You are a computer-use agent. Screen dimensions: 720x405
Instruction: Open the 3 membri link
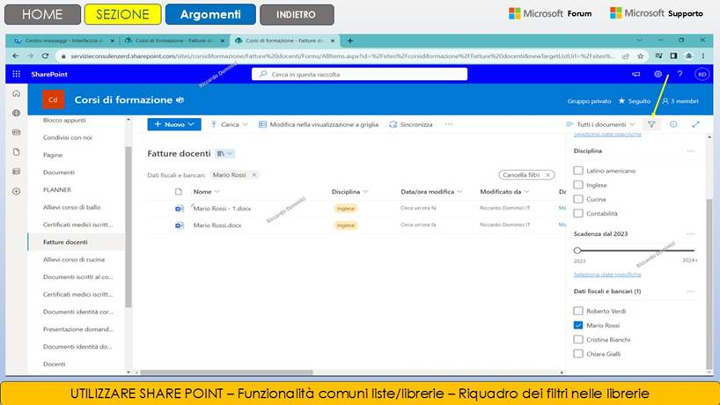pyautogui.click(x=680, y=101)
